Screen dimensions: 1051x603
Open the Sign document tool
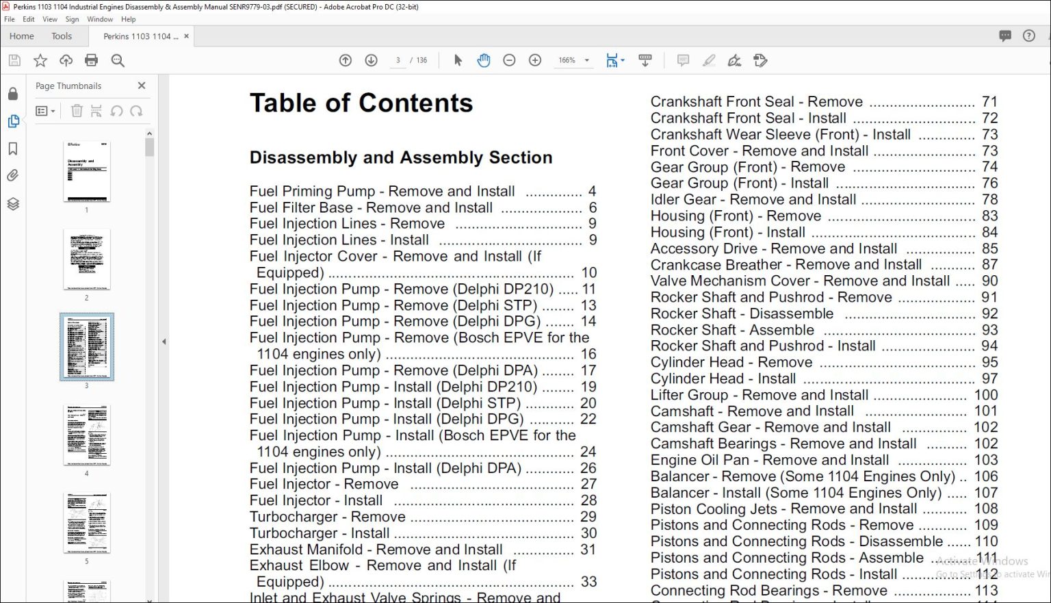click(734, 60)
